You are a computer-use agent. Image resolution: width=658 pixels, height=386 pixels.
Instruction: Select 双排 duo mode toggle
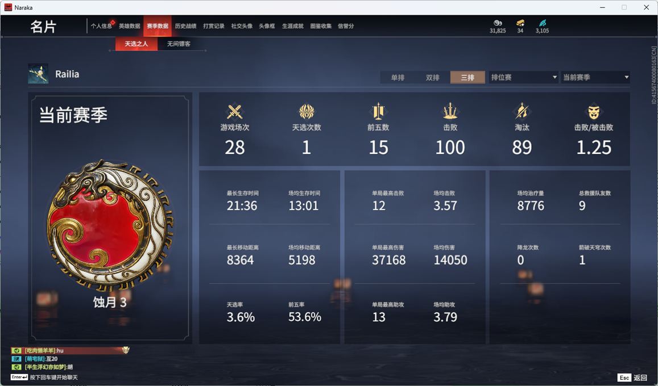[x=432, y=77]
